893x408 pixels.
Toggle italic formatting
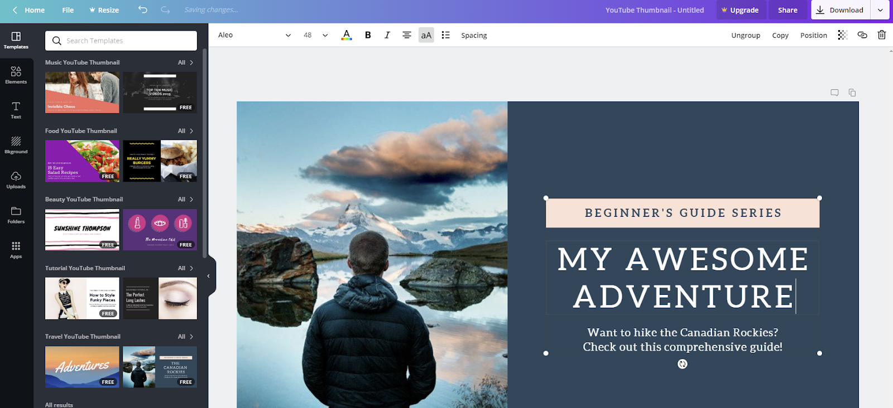tap(387, 35)
